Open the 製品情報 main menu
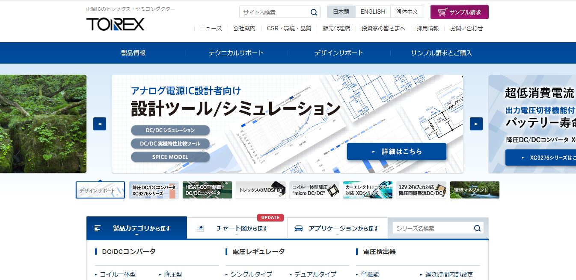The image size is (576, 280). click(134, 53)
